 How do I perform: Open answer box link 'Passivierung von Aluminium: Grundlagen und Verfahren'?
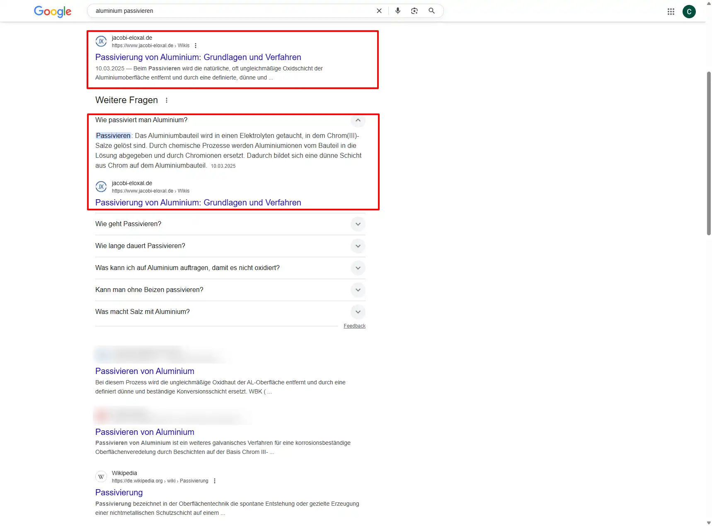click(198, 203)
